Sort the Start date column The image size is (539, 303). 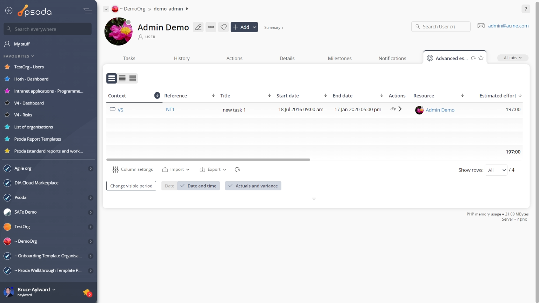[x=326, y=95]
